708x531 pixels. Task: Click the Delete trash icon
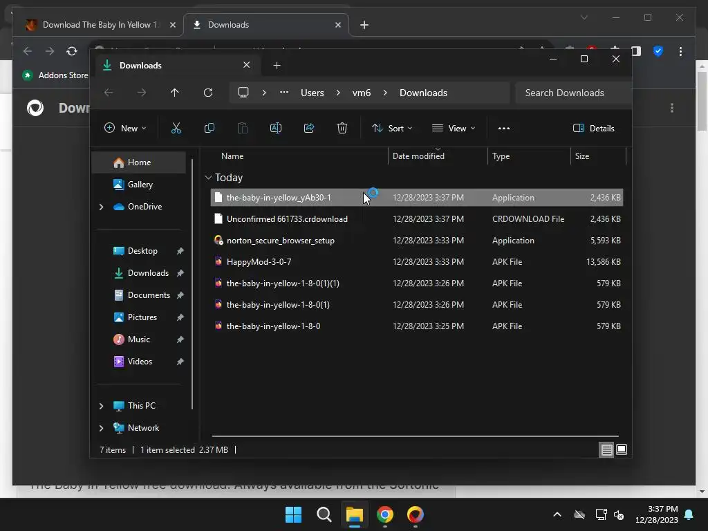tap(342, 128)
